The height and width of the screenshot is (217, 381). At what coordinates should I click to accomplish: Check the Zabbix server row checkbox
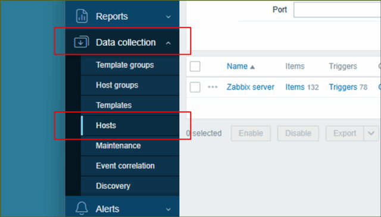195,87
